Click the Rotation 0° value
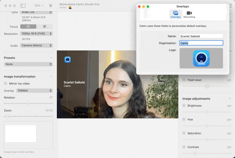Viewport: 235px width, 158px height. 51,98
